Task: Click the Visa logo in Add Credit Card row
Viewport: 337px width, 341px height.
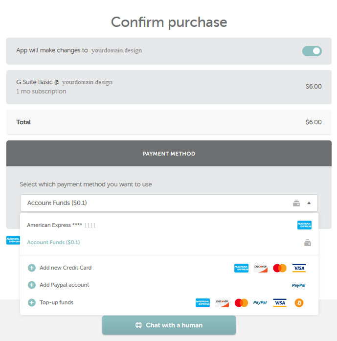Action: coord(299,268)
